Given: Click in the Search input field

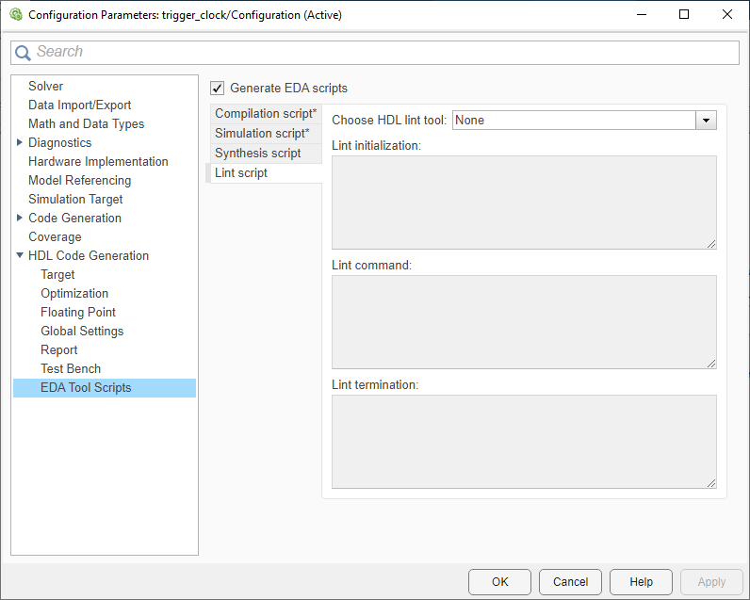Looking at the screenshot, I should click(x=377, y=53).
